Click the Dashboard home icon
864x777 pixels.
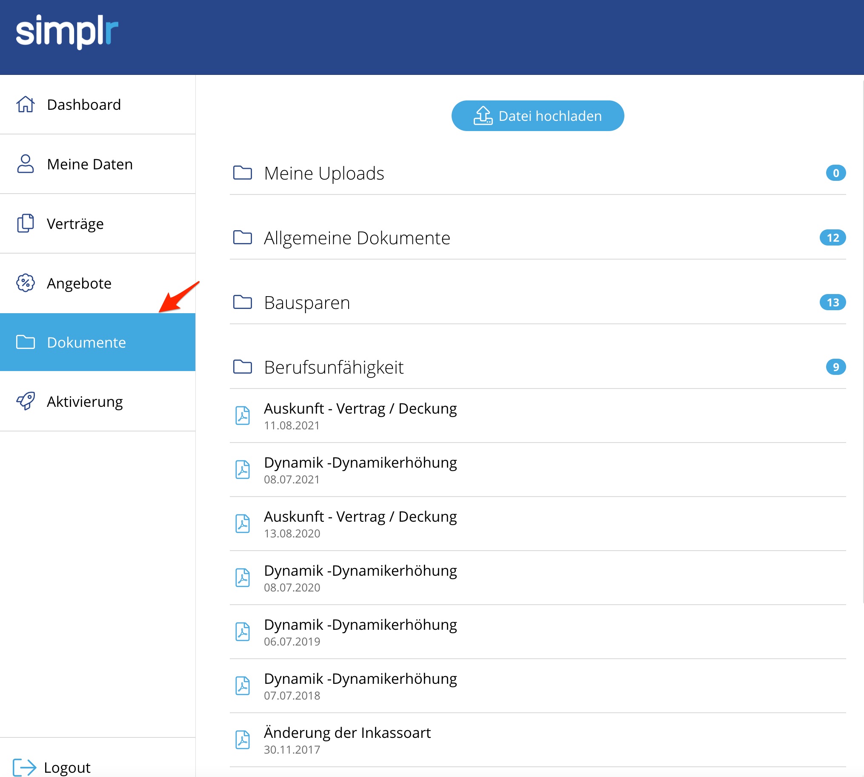[x=25, y=105]
